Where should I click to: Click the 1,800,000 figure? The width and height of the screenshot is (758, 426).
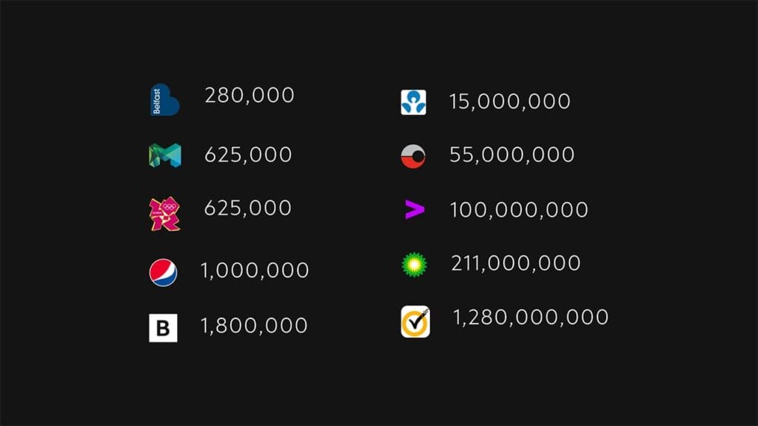pyautogui.click(x=254, y=325)
